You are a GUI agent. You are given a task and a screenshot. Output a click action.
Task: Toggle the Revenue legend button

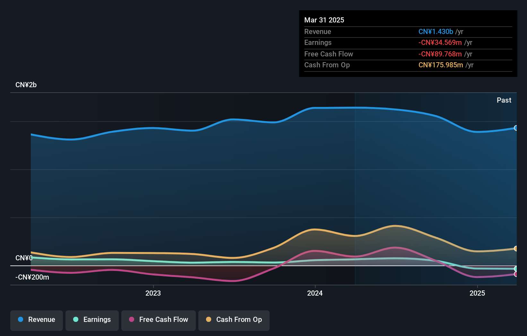[37, 320]
